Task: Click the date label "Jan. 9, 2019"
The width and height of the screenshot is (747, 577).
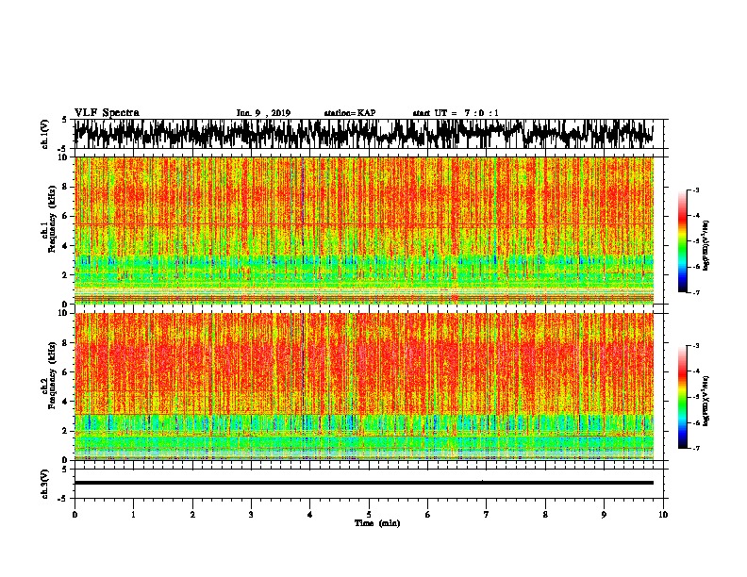Action: [263, 113]
